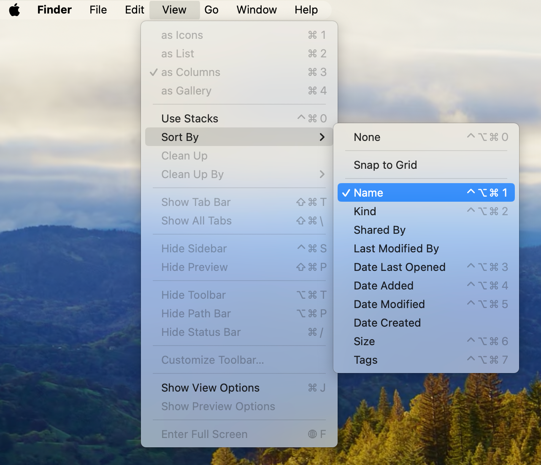Select the checked Name sort option
This screenshot has height=465, width=541.
click(425, 193)
